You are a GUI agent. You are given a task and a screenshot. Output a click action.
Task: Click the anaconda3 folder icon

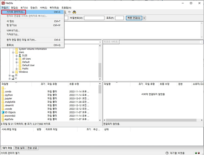[x=3, y=116]
